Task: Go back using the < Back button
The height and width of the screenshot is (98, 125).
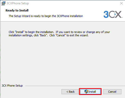Action: [70, 92]
